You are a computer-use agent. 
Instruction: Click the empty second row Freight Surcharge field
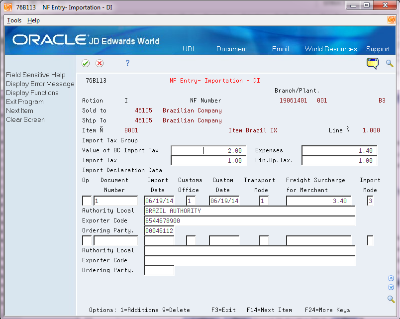[x=318, y=240]
